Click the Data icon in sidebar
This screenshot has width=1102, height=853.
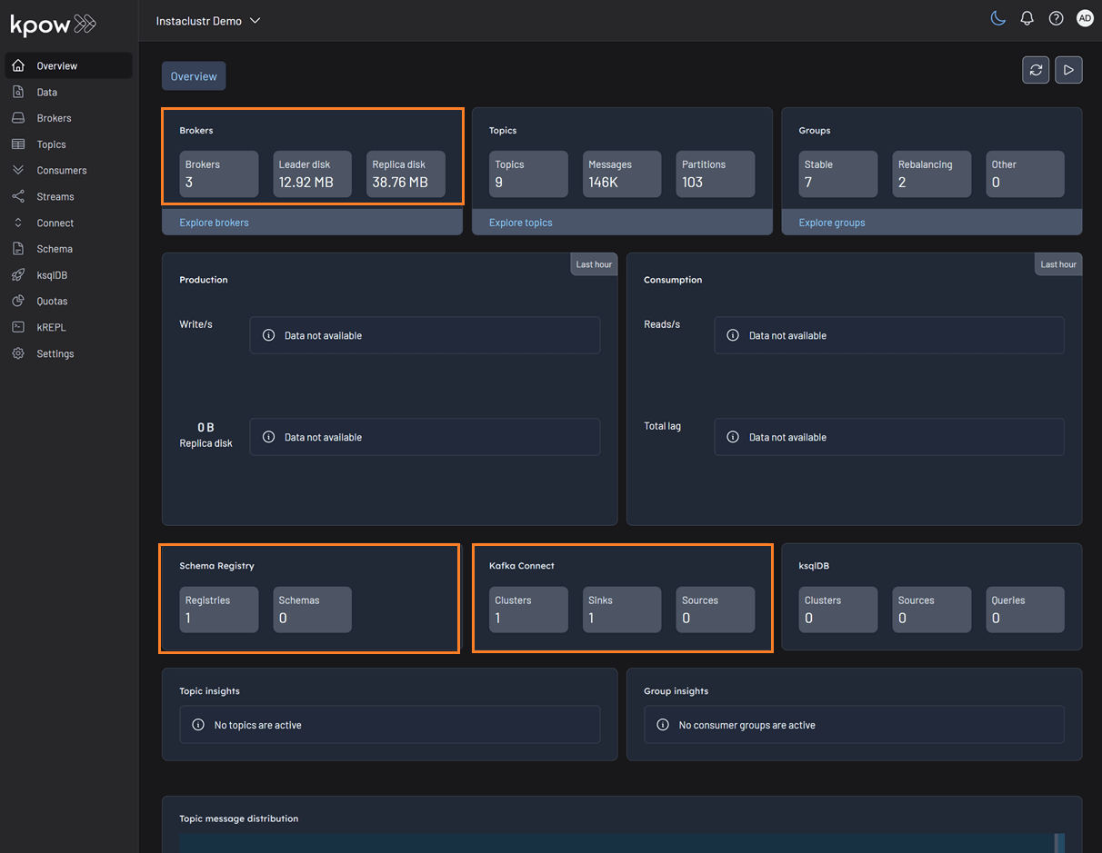(x=18, y=92)
